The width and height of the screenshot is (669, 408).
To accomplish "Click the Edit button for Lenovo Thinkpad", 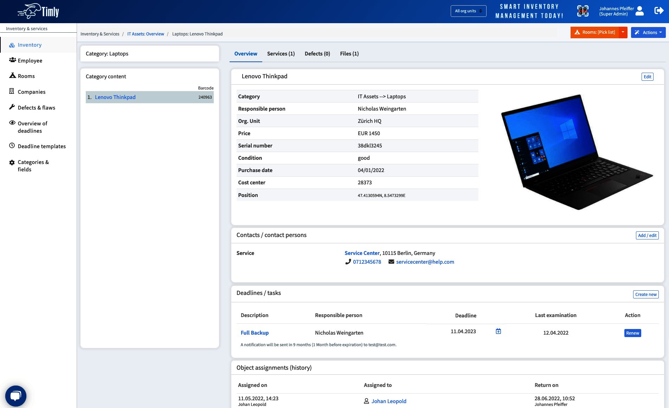I will click(647, 77).
